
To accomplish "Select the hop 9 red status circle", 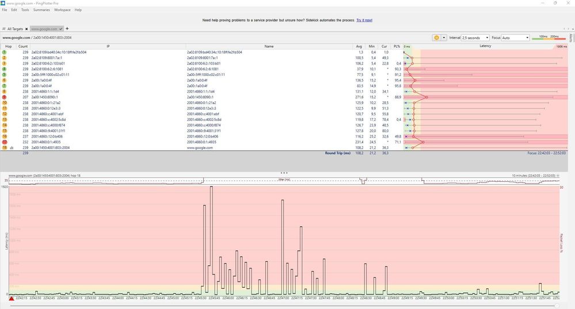I will 5,97.
